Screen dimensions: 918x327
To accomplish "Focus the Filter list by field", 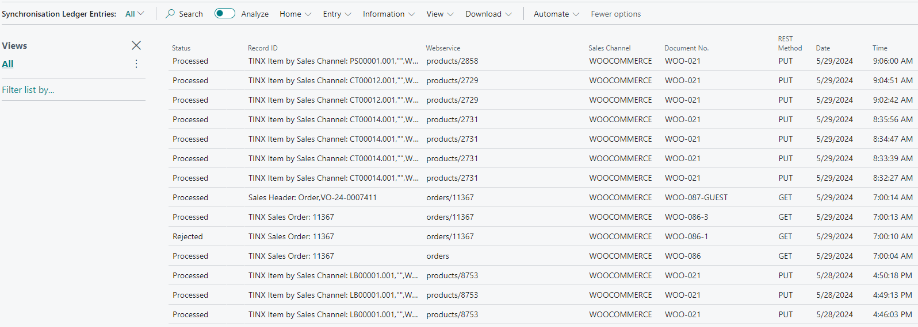I will pyautogui.click(x=73, y=90).
